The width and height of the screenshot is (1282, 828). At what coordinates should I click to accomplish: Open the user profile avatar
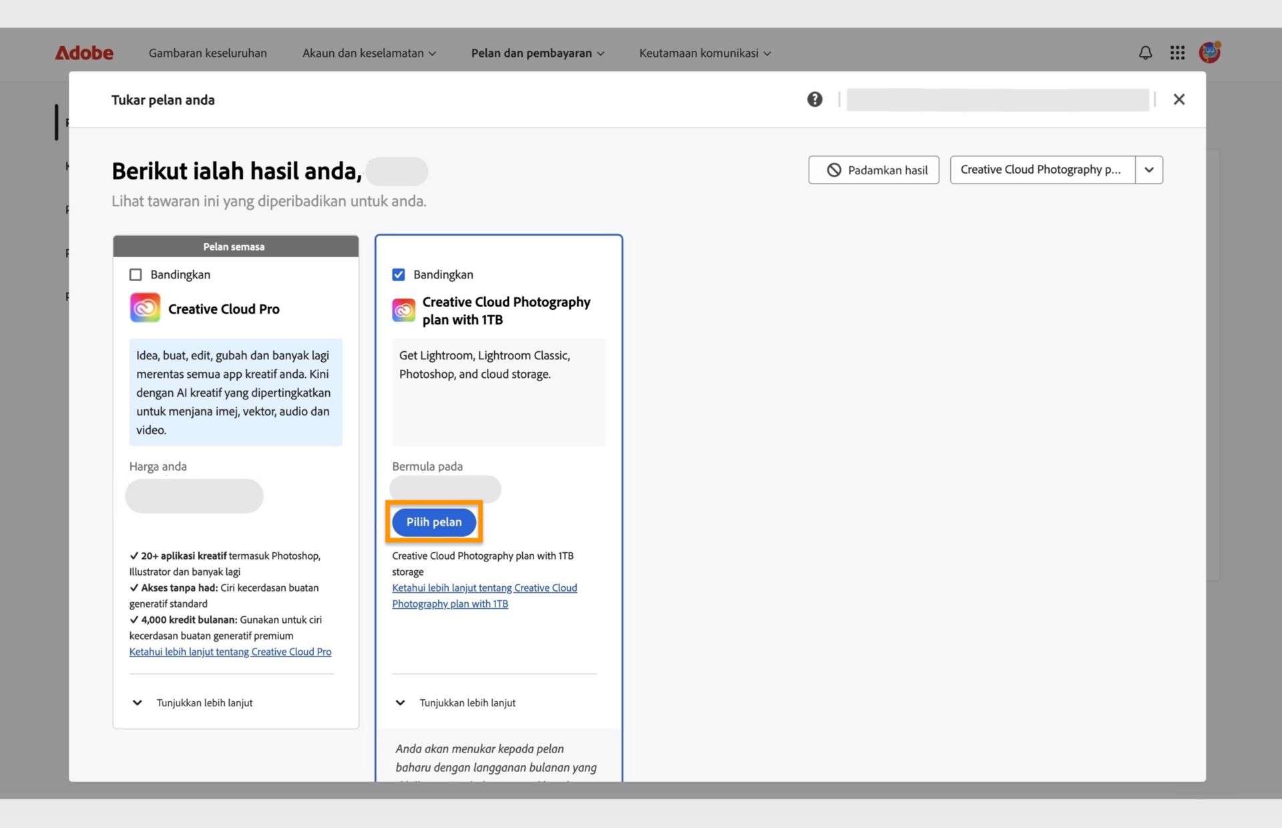click(1209, 52)
